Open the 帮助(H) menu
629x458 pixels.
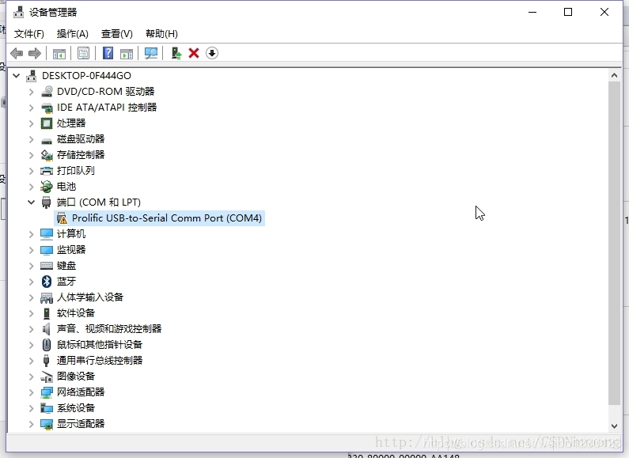[161, 34]
